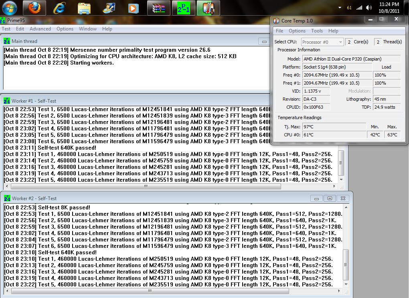Screen dimensions: 409x298
Task: Click Worker #2 scroll right arrow
Action: (339, 291)
